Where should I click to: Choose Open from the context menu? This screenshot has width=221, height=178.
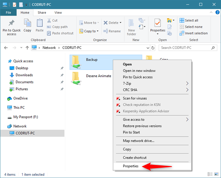[152, 64]
